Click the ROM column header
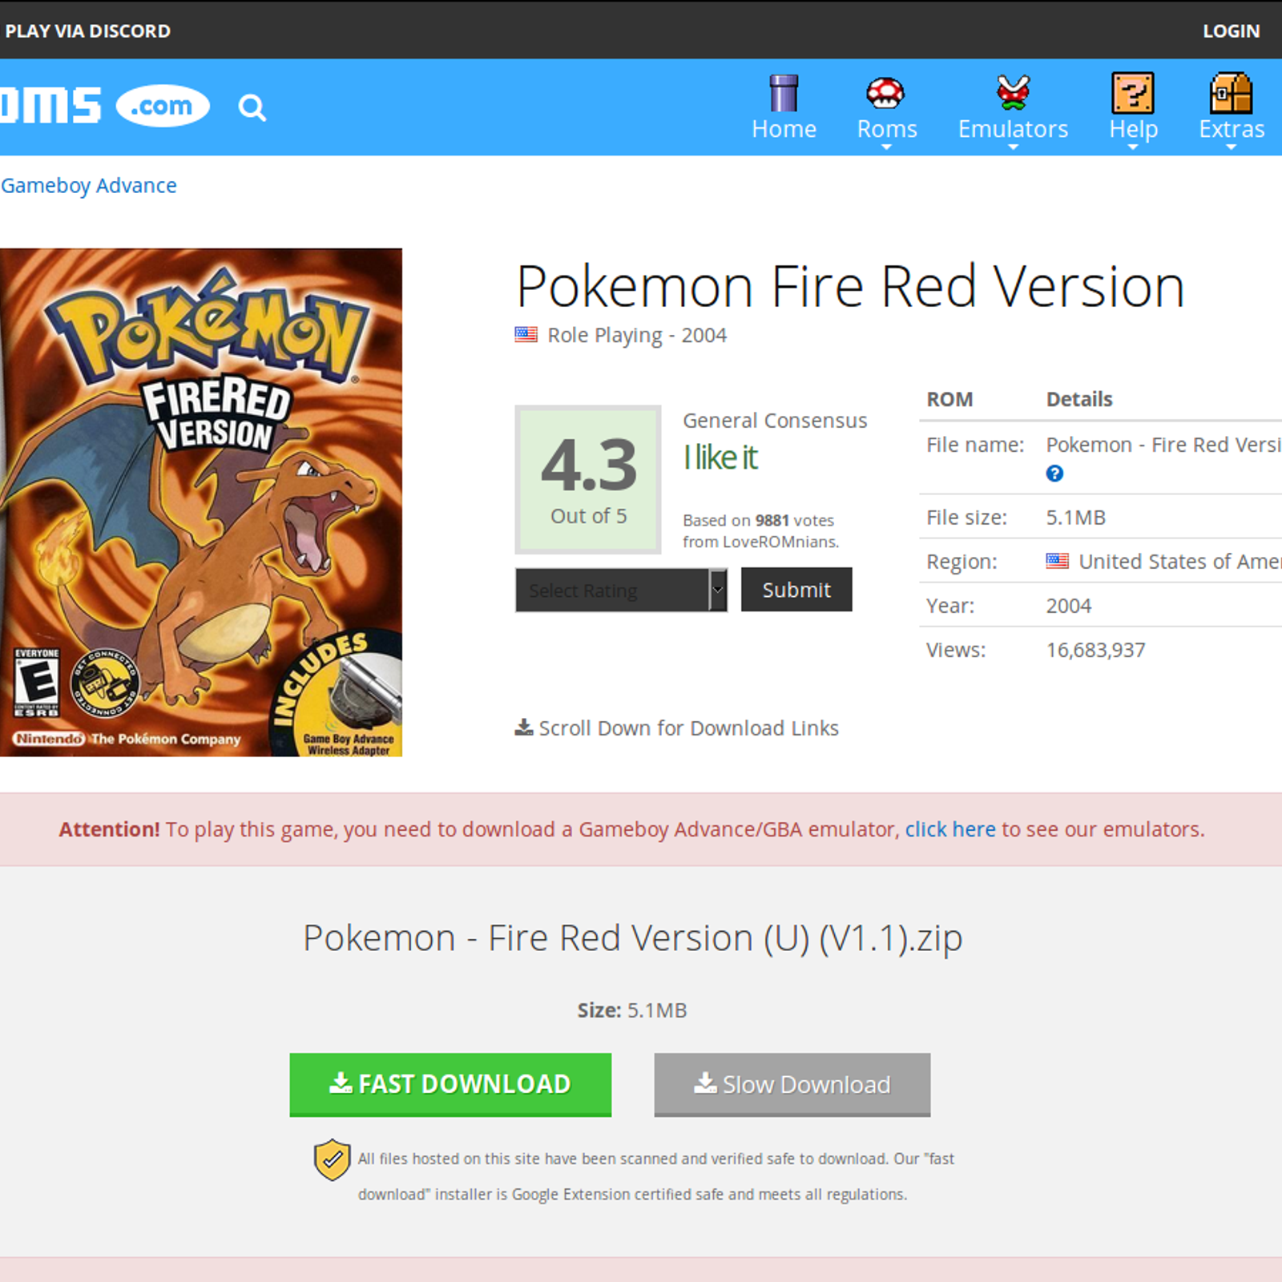 point(949,399)
